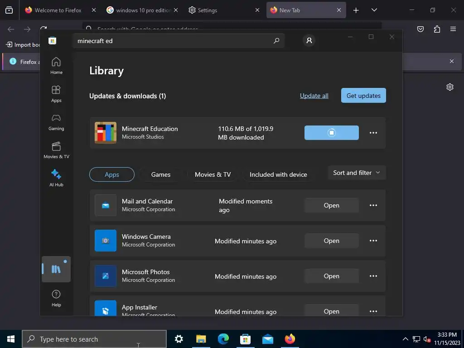Viewport: 464px width, 348px height.
Task: Close the Firefox Settings tab
Action: point(257,10)
